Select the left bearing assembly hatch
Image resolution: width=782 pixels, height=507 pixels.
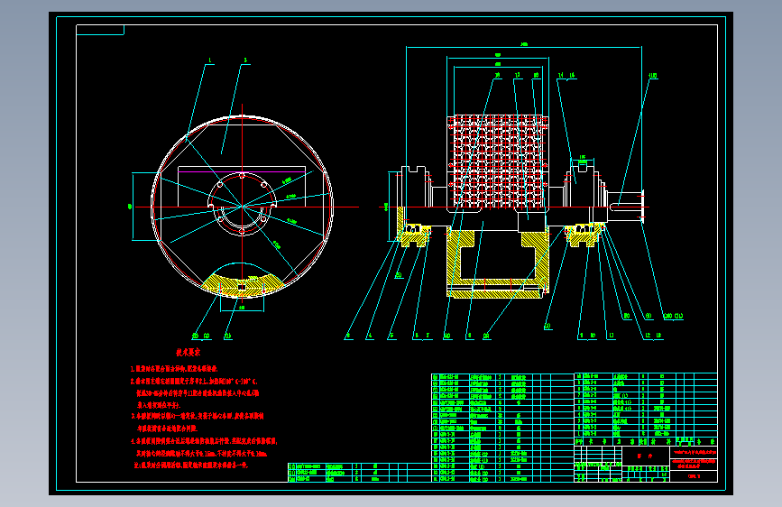point(414,235)
